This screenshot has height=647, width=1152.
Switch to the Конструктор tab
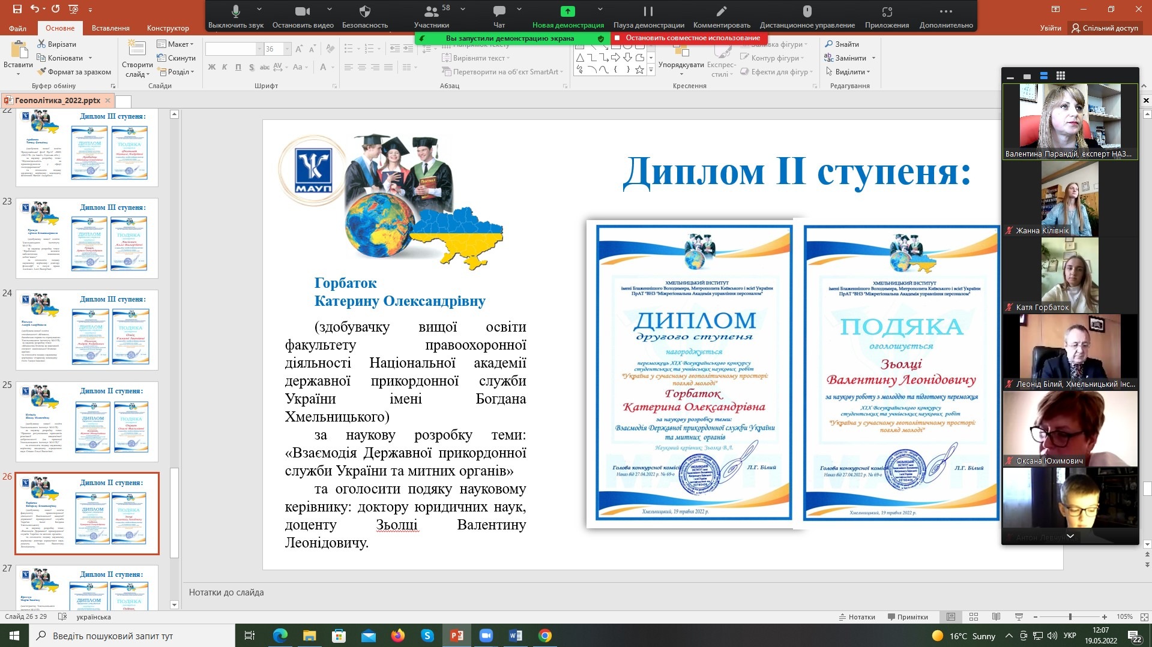click(x=168, y=28)
